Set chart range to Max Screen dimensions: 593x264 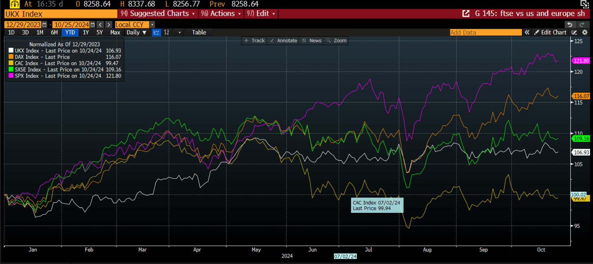(115, 32)
